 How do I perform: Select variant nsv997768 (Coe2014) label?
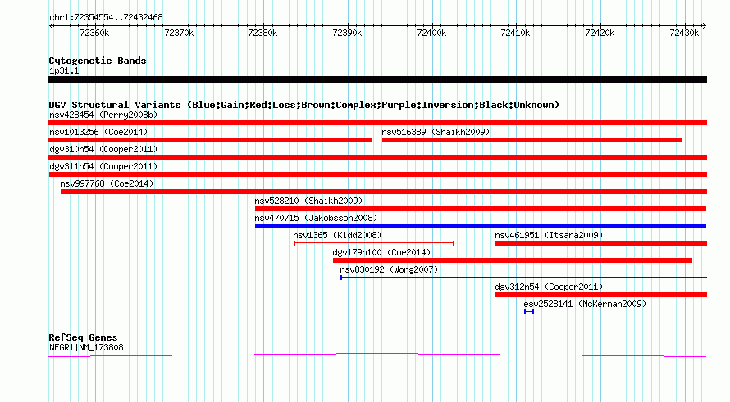(x=107, y=183)
